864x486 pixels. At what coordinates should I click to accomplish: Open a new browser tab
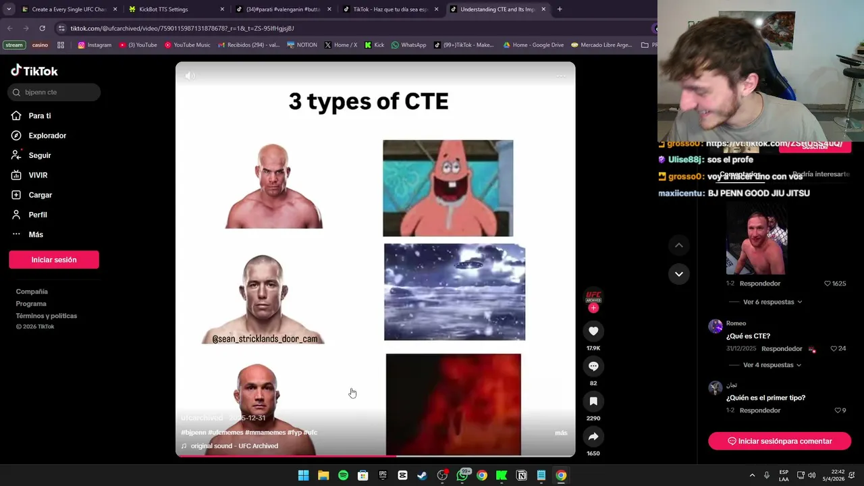[x=560, y=9]
